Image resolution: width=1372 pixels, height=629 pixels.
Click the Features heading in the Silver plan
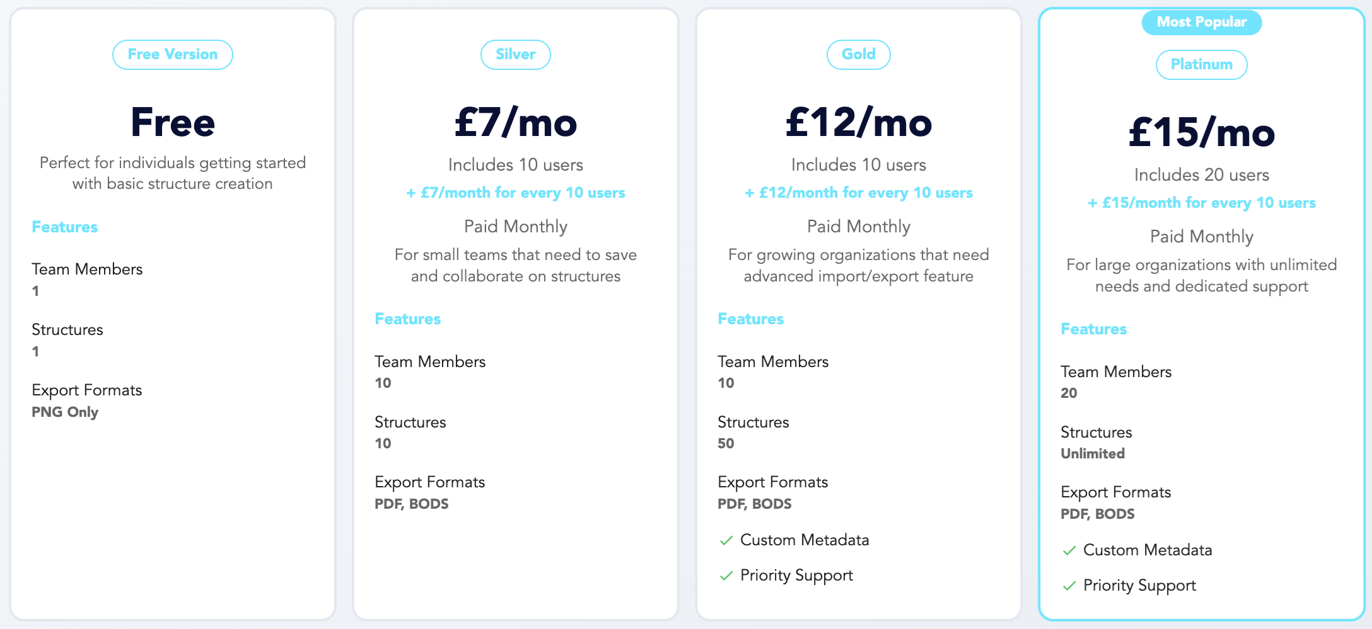(x=408, y=319)
